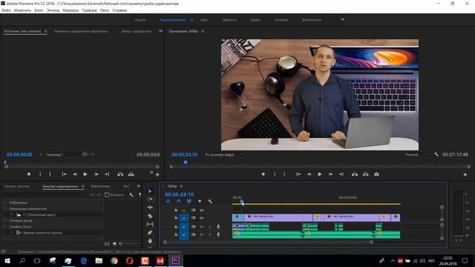Viewport: 475px width, 267px height.
Task: Select the Pen tool
Action: 150,232
